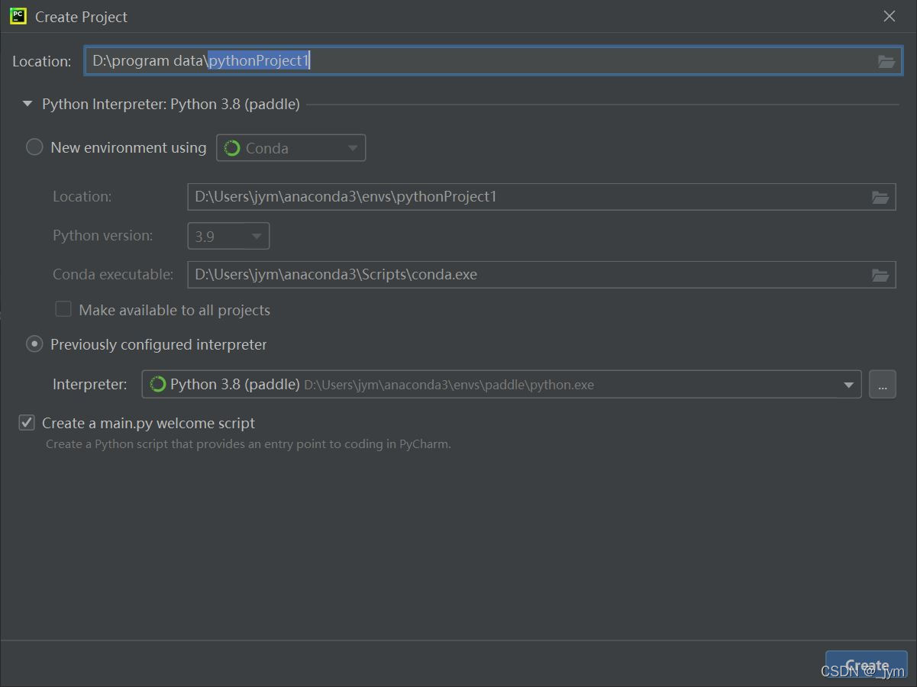The height and width of the screenshot is (687, 917).
Task: Click the PyCharm logo in the title bar
Action: [18, 16]
